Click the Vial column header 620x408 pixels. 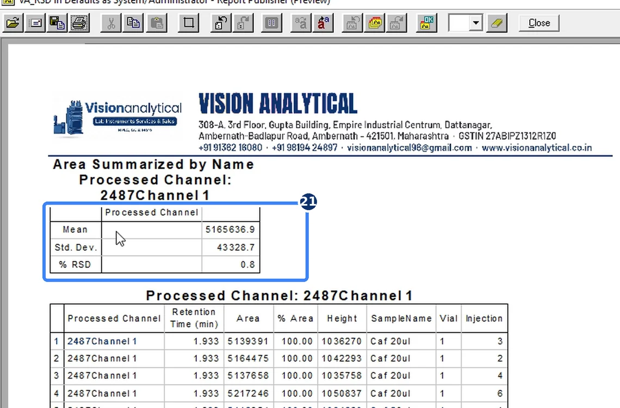(448, 319)
